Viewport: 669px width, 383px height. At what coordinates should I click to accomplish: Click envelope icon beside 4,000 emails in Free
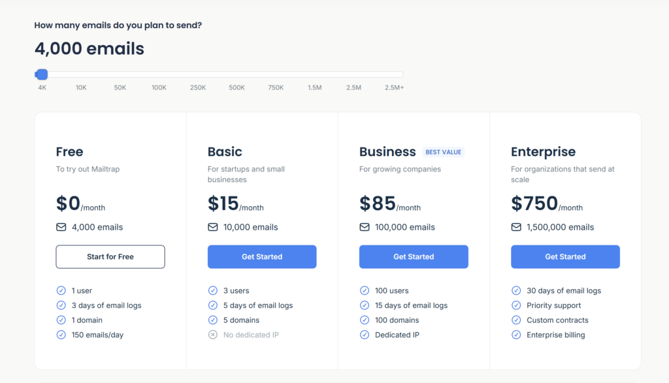pyautogui.click(x=61, y=227)
